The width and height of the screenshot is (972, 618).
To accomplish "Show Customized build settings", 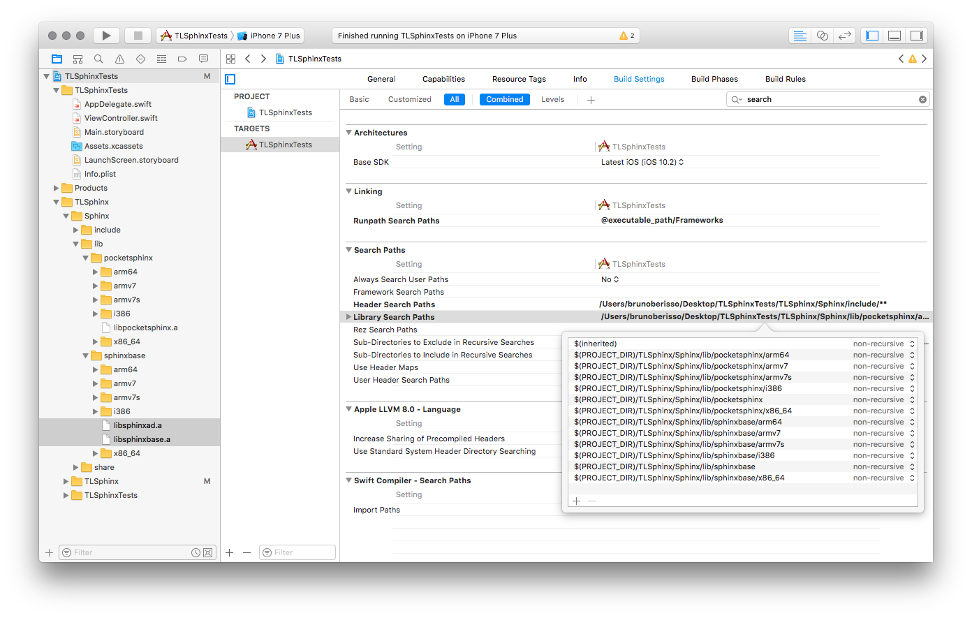I will point(410,99).
